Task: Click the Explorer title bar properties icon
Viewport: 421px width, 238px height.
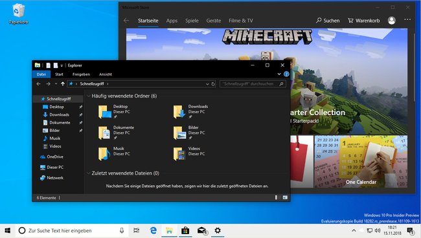Action: [x=48, y=65]
